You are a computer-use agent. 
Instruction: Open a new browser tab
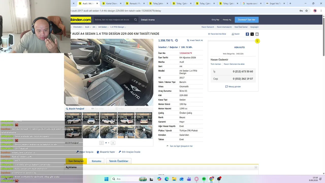[x=290, y=4]
